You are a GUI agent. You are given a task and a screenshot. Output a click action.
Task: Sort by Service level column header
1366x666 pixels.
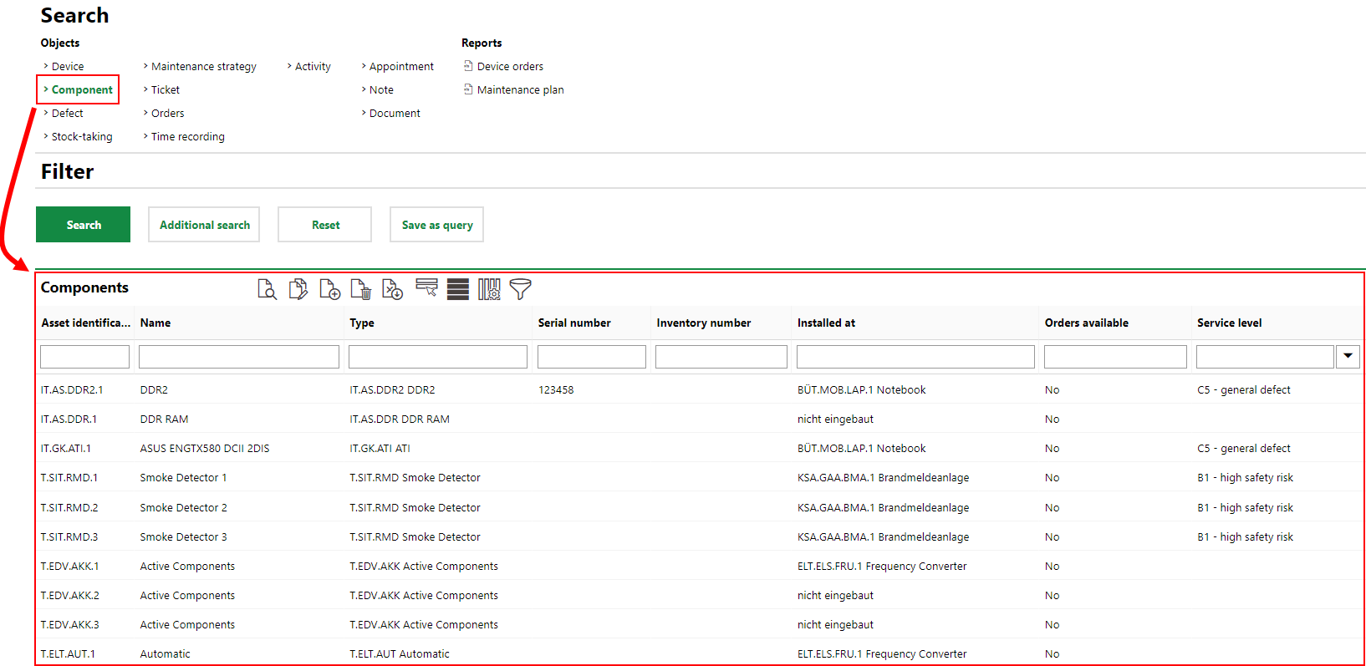1230,323
